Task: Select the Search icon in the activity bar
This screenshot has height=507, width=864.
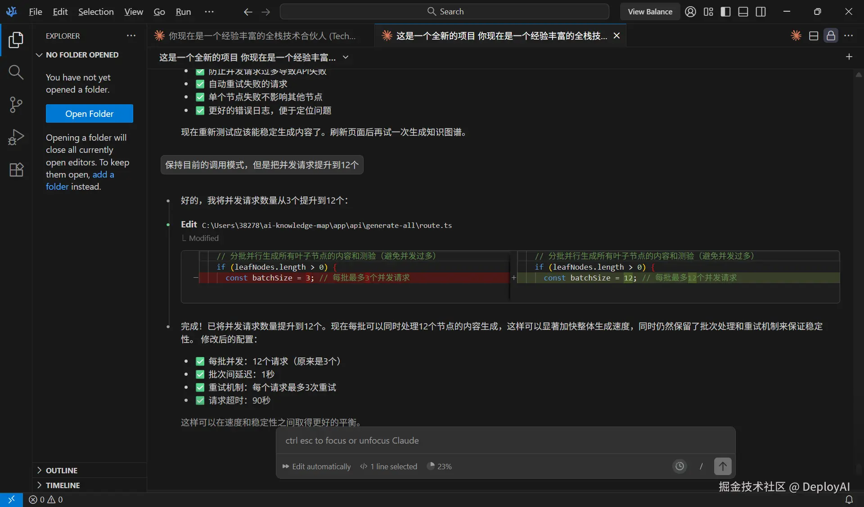Action: click(16, 72)
